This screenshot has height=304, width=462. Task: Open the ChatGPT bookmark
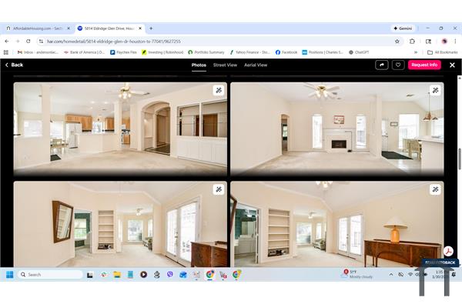click(359, 52)
